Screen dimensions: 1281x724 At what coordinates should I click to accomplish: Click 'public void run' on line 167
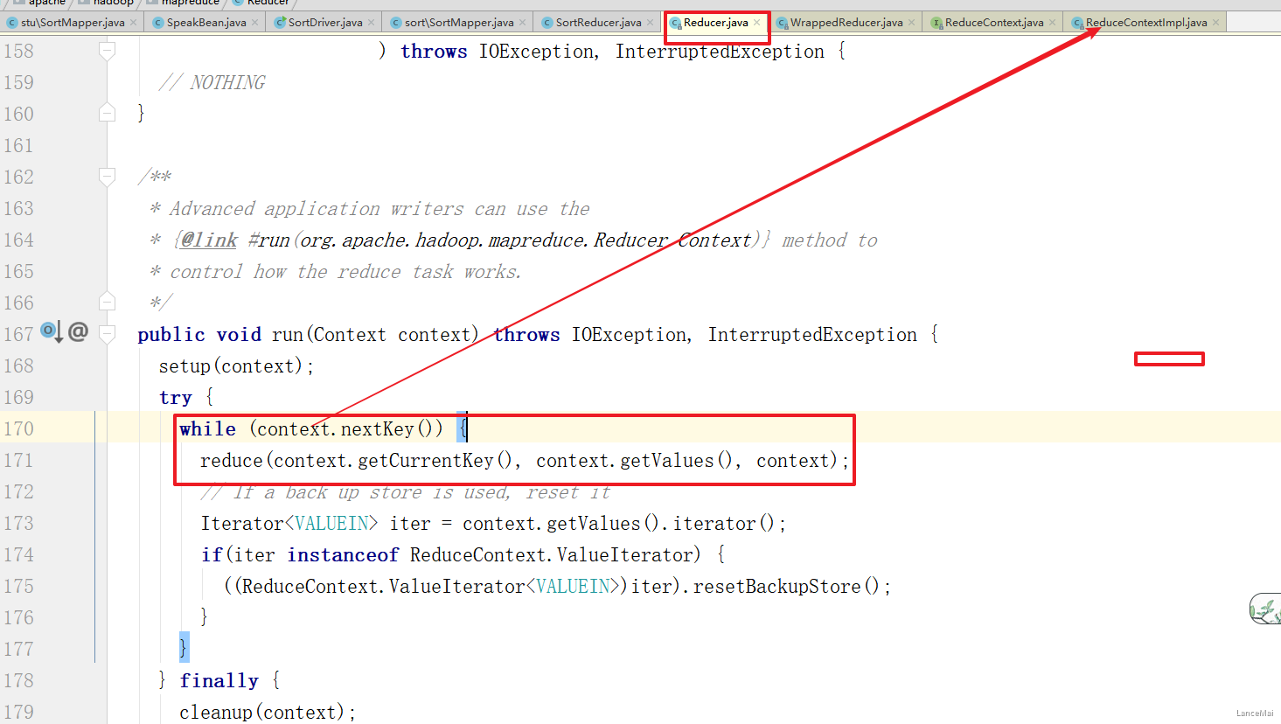point(220,335)
